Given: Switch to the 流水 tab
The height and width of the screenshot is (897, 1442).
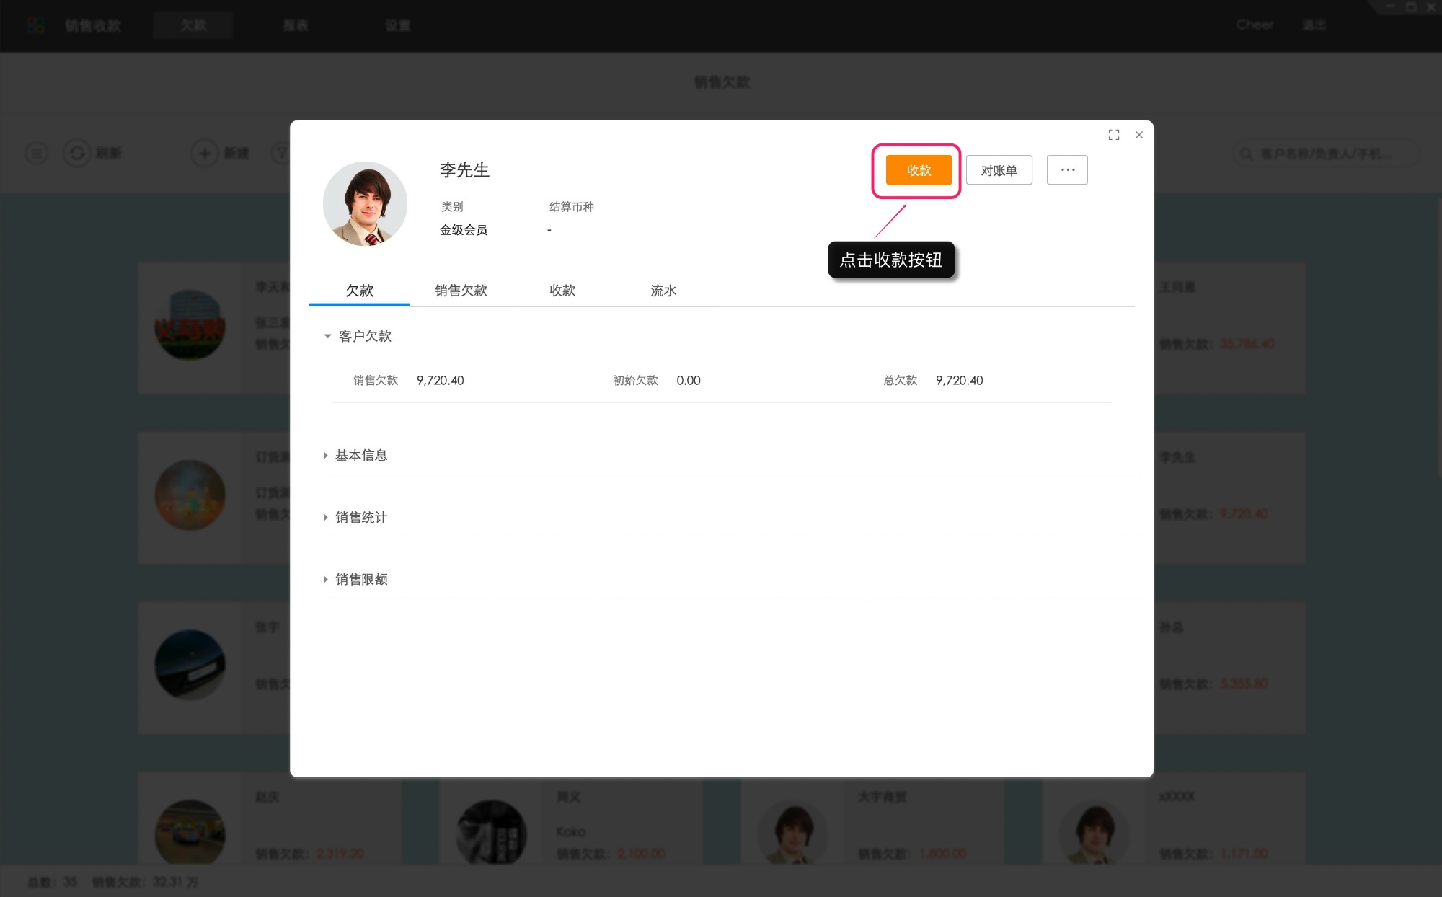Looking at the screenshot, I should click(663, 291).
